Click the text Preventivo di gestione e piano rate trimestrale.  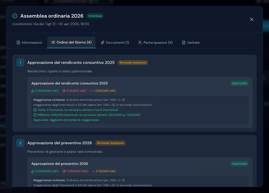(x=65, y=152)
